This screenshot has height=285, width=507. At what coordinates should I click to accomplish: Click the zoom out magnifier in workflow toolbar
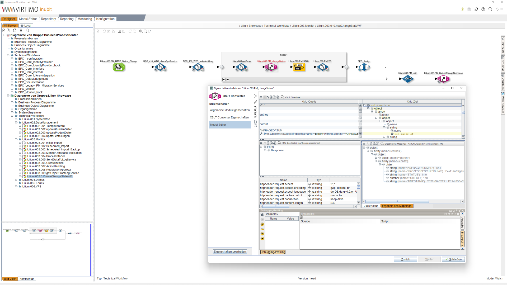pos(145,31)
